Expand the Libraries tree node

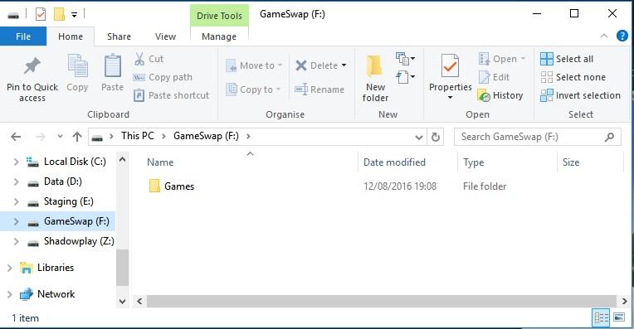coord(10,268)
